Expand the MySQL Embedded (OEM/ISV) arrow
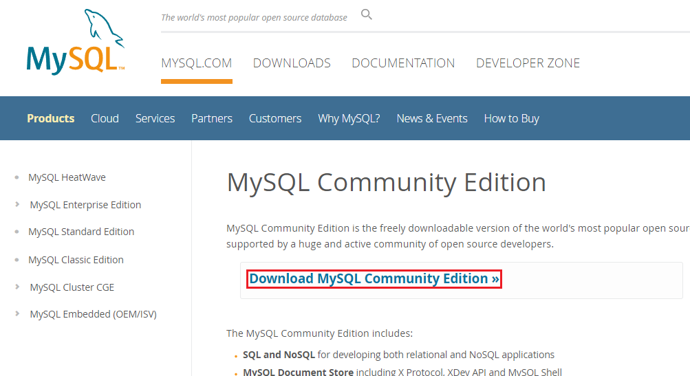The image size is (690, 376). pyautogui.click(x=17, y=313)
